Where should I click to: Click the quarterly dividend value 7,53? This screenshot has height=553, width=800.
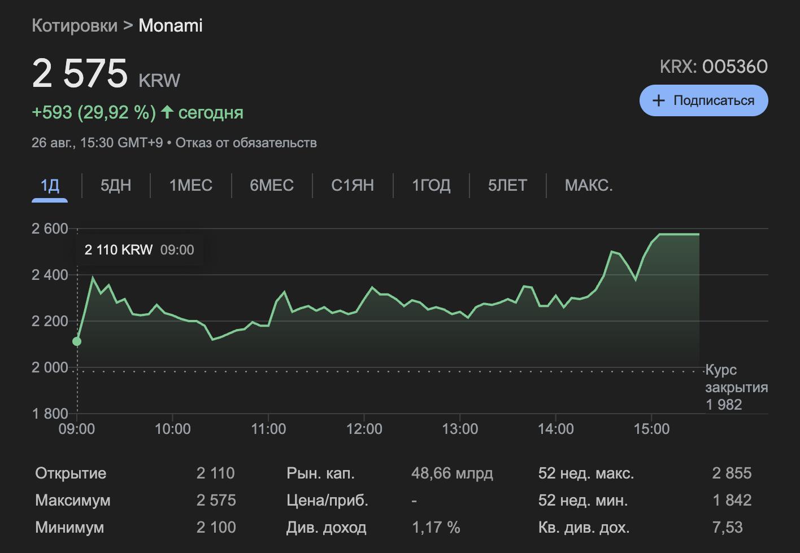click(728, 527)
